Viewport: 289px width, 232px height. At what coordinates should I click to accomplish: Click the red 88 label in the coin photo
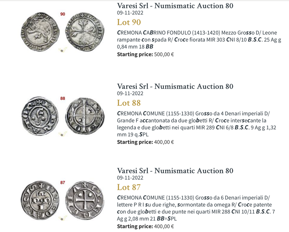[62, 99]
